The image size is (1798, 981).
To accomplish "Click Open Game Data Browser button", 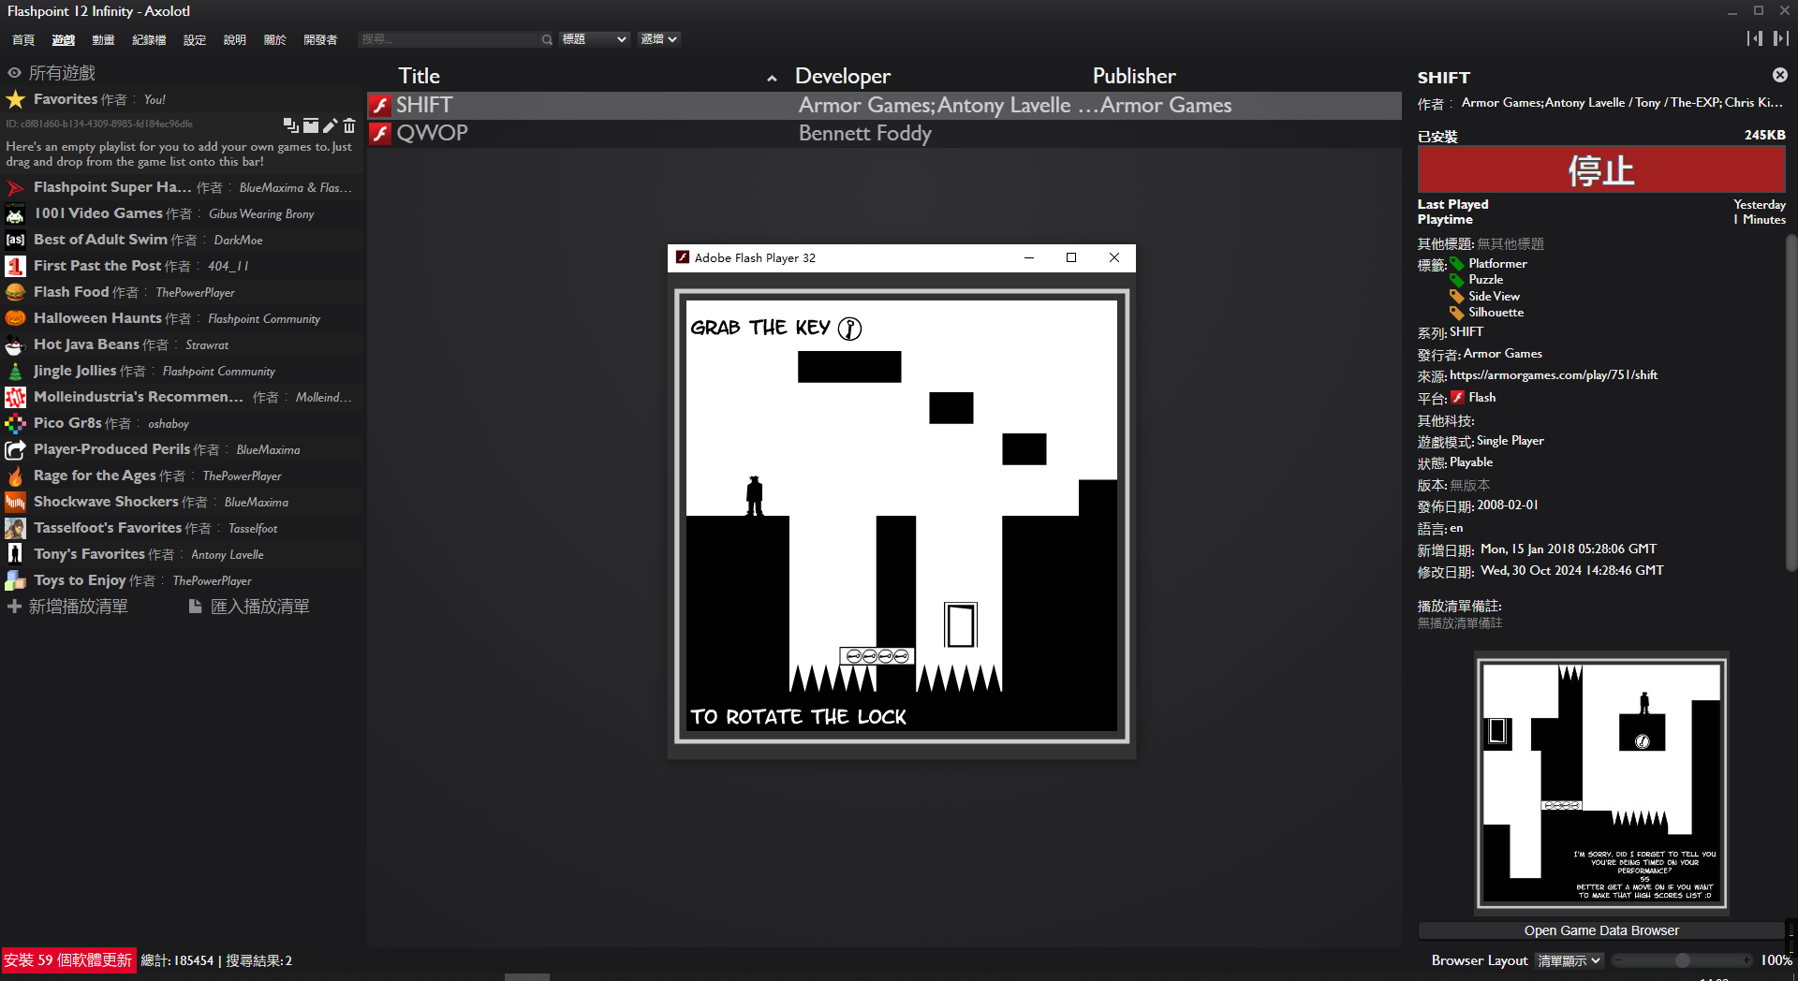I will pyautogui.click(x=1601, y=930).
